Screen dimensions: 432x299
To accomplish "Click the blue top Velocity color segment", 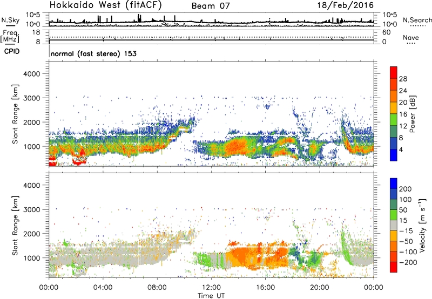I will (394, 184).
